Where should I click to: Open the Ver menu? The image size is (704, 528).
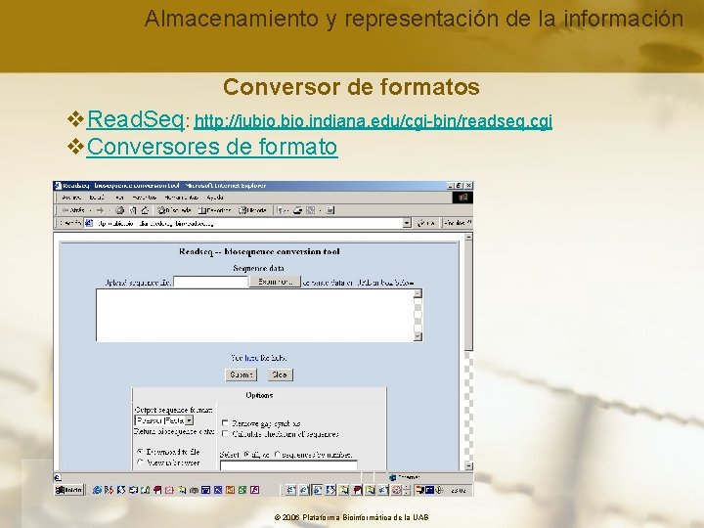(119, 198)
